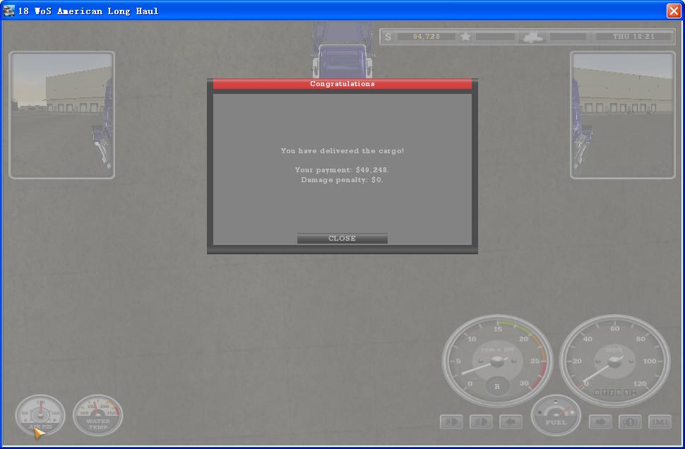
Task: Click the RPM tachometer dial
Action: point(497,361)
